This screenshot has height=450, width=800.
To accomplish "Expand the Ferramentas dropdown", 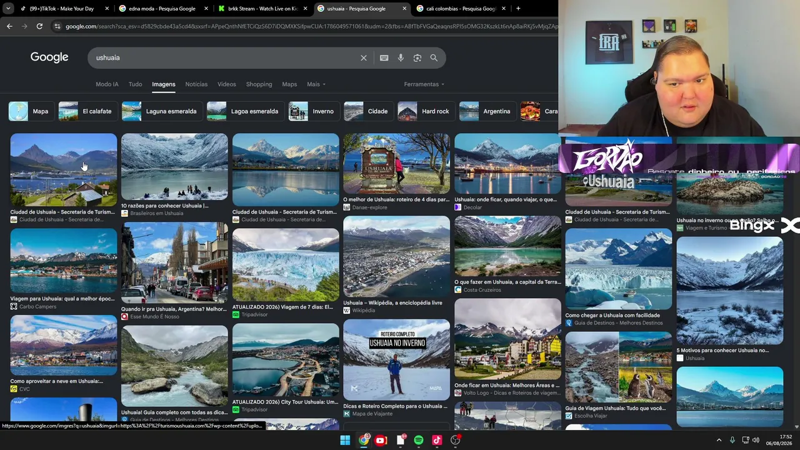I will [424, 84].
